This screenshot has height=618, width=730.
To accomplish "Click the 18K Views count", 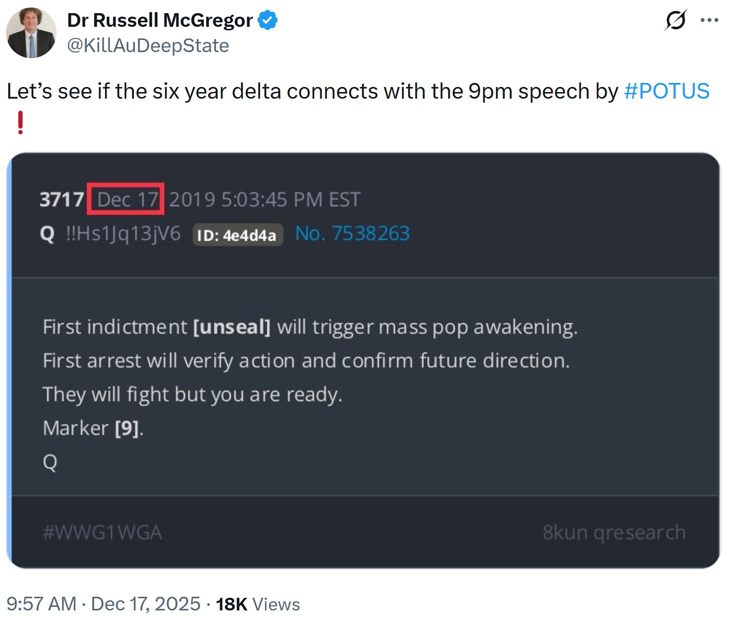I will click(258, 604).
